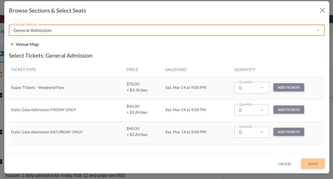
Task: Open Quantity dropdown for Saturday Only admission
Action: pos(251,132)
